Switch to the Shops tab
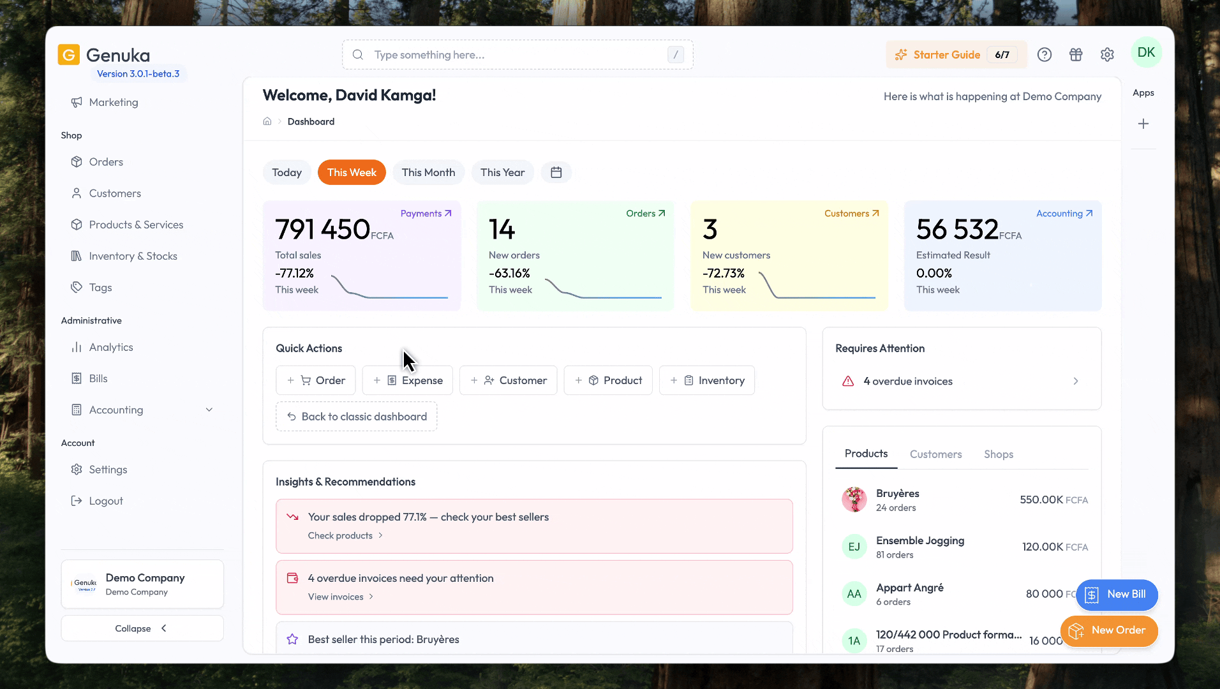 998,454
